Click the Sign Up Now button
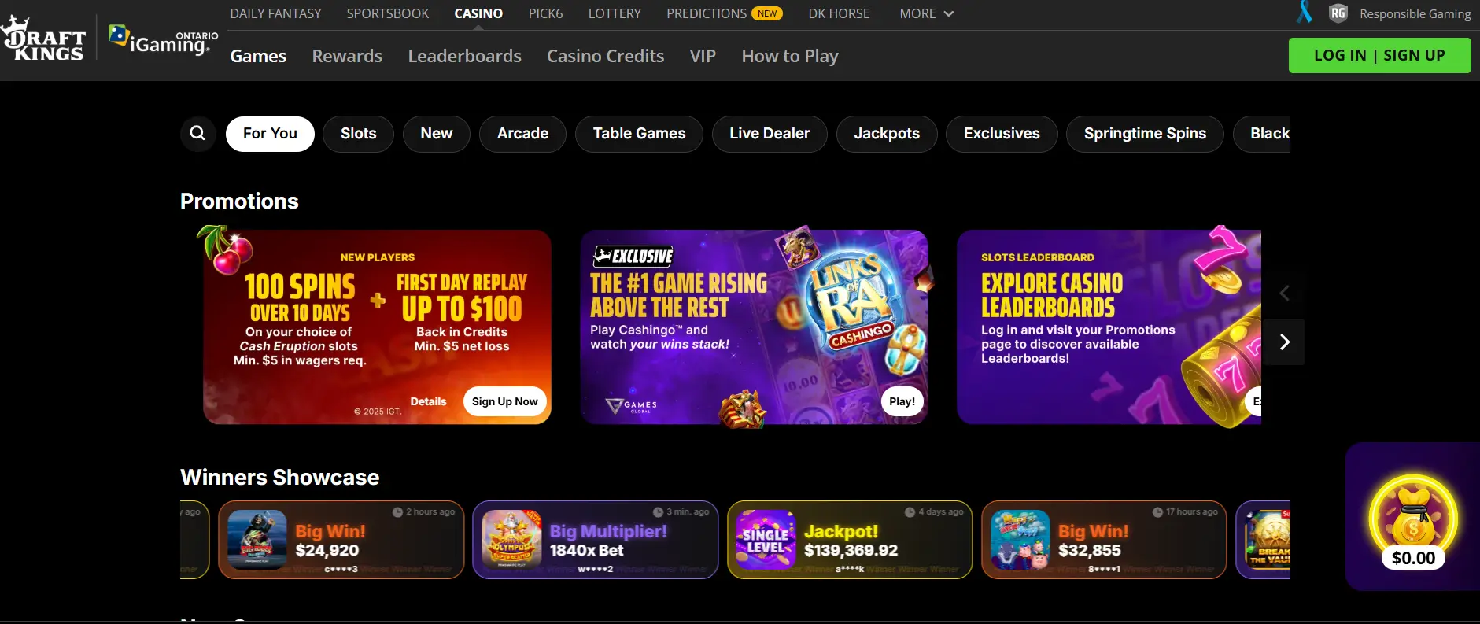The height and width of the screenshot is (624, 1480). point(504,401)
